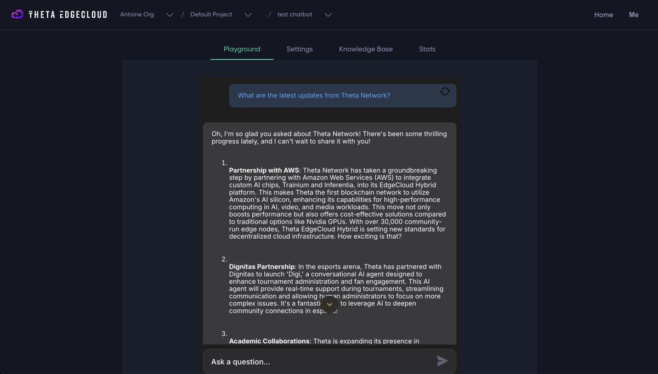This screenshot has height=374, width=658.
Task: Go to Home in the top navigation
Action: coord(604,15)
